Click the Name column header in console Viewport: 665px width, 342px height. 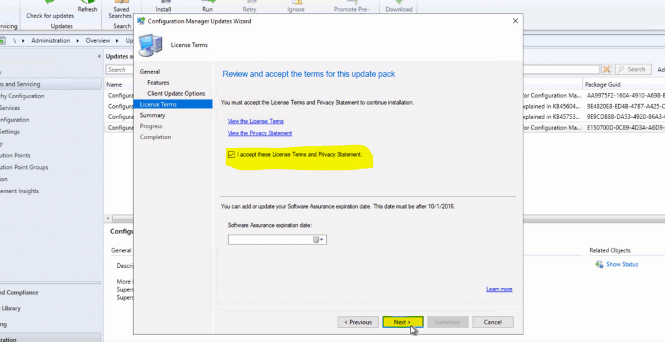click(x=114, y=85)
